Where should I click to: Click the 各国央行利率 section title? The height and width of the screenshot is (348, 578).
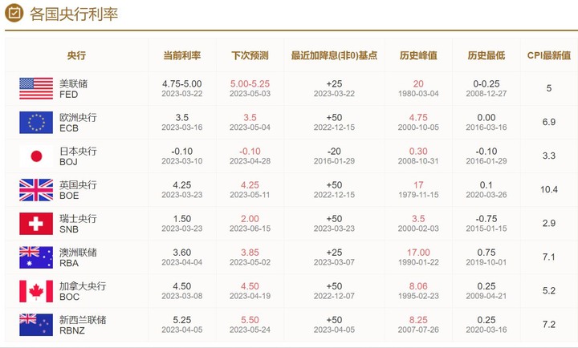point(74,14)
